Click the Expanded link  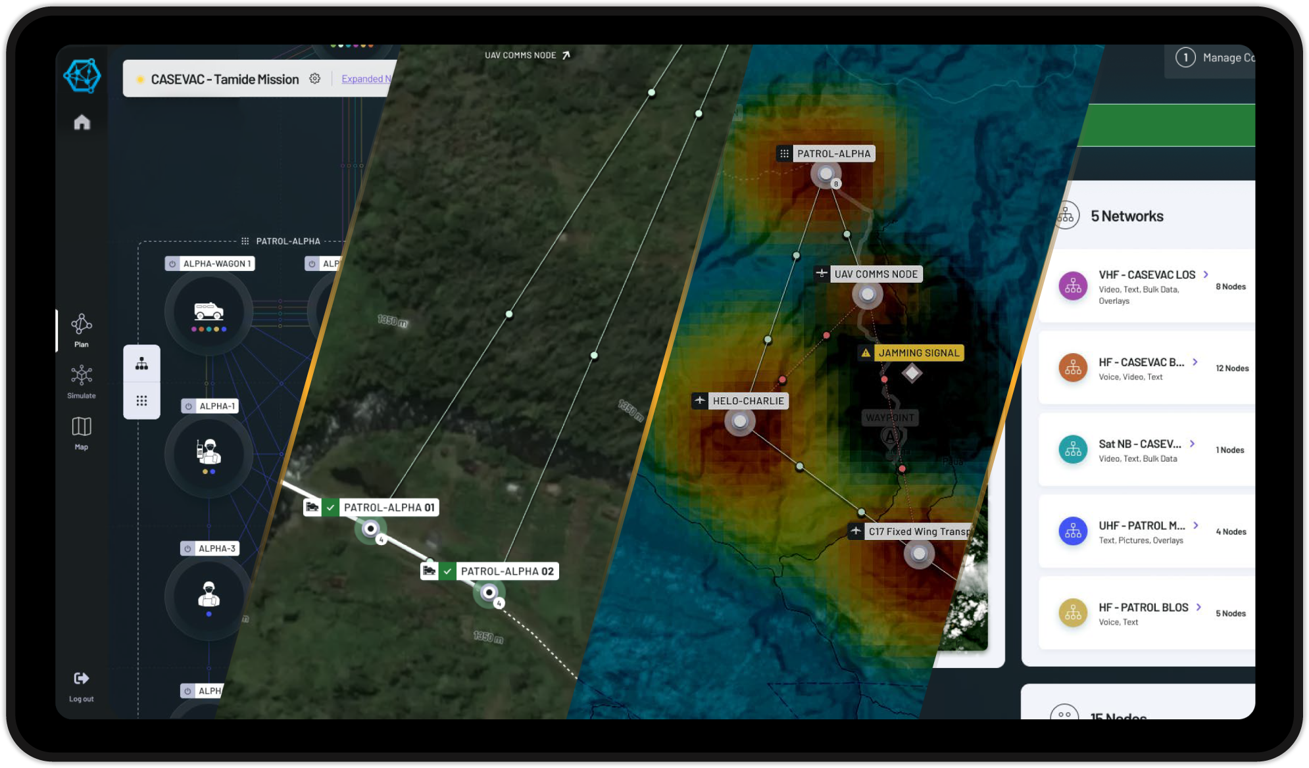364,79
